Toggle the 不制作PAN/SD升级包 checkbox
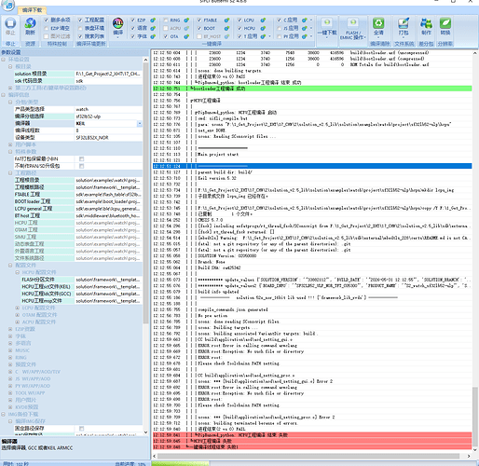 81,166
